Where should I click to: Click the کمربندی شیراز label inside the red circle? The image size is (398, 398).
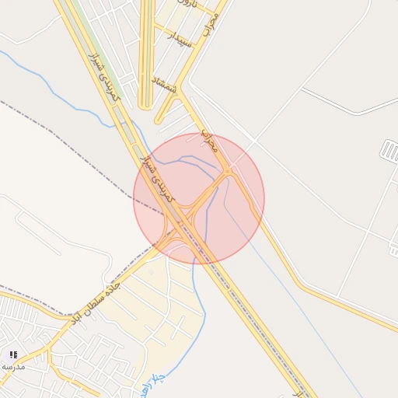[158, 179]
